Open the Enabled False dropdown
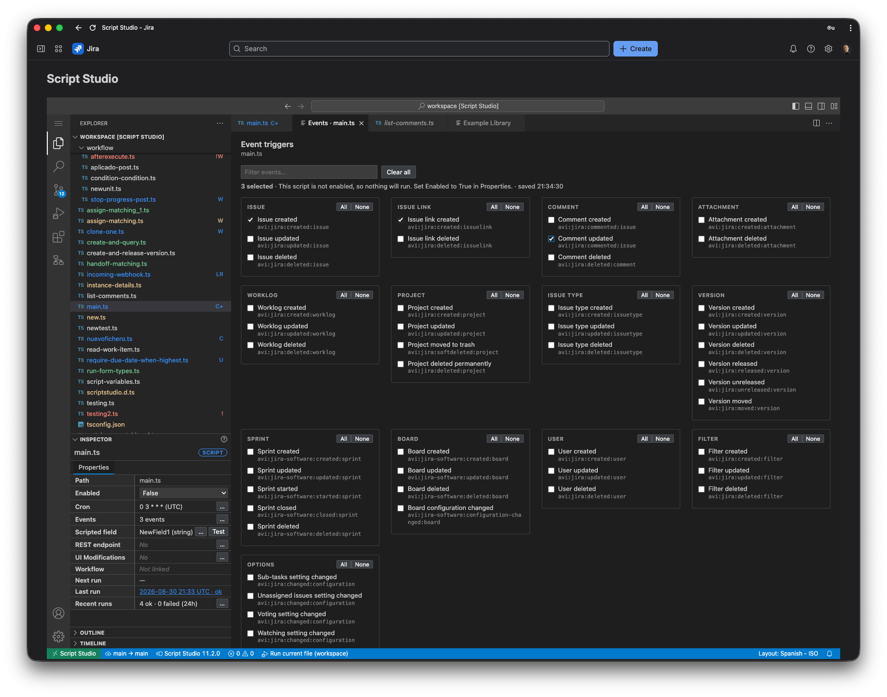The image size is (887, 697). coord(183,493)
